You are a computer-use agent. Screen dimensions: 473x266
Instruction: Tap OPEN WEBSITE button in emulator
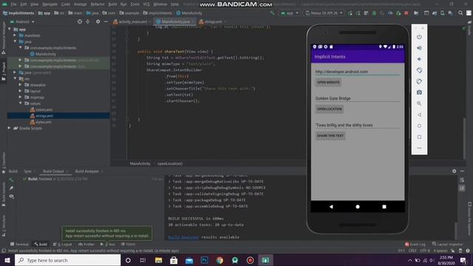tap(328, 82)
